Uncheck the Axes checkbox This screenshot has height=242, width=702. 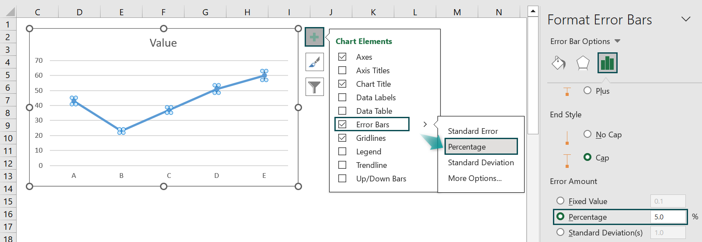click(342, 57)
